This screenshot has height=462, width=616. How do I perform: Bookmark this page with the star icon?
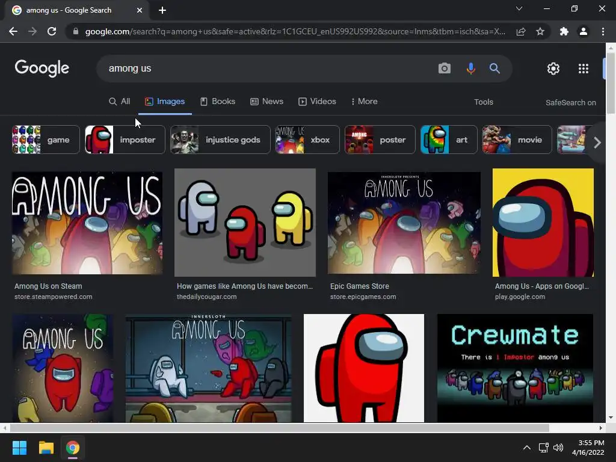(540, 31)
